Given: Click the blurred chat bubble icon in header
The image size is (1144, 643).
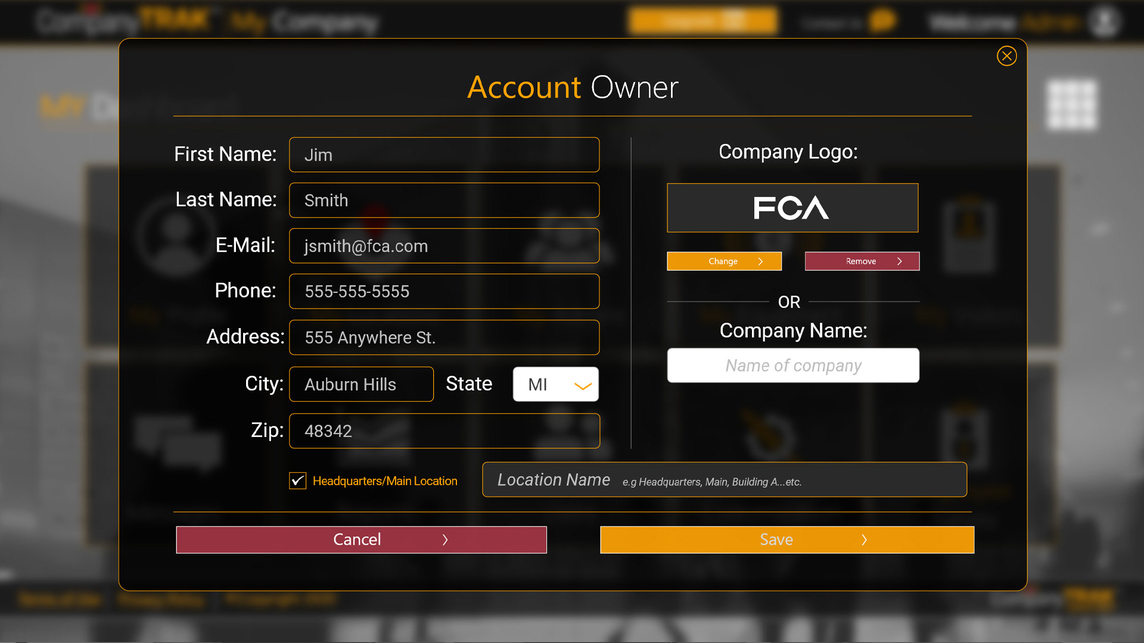Looking at the screenshot, I should coord(882,21).
